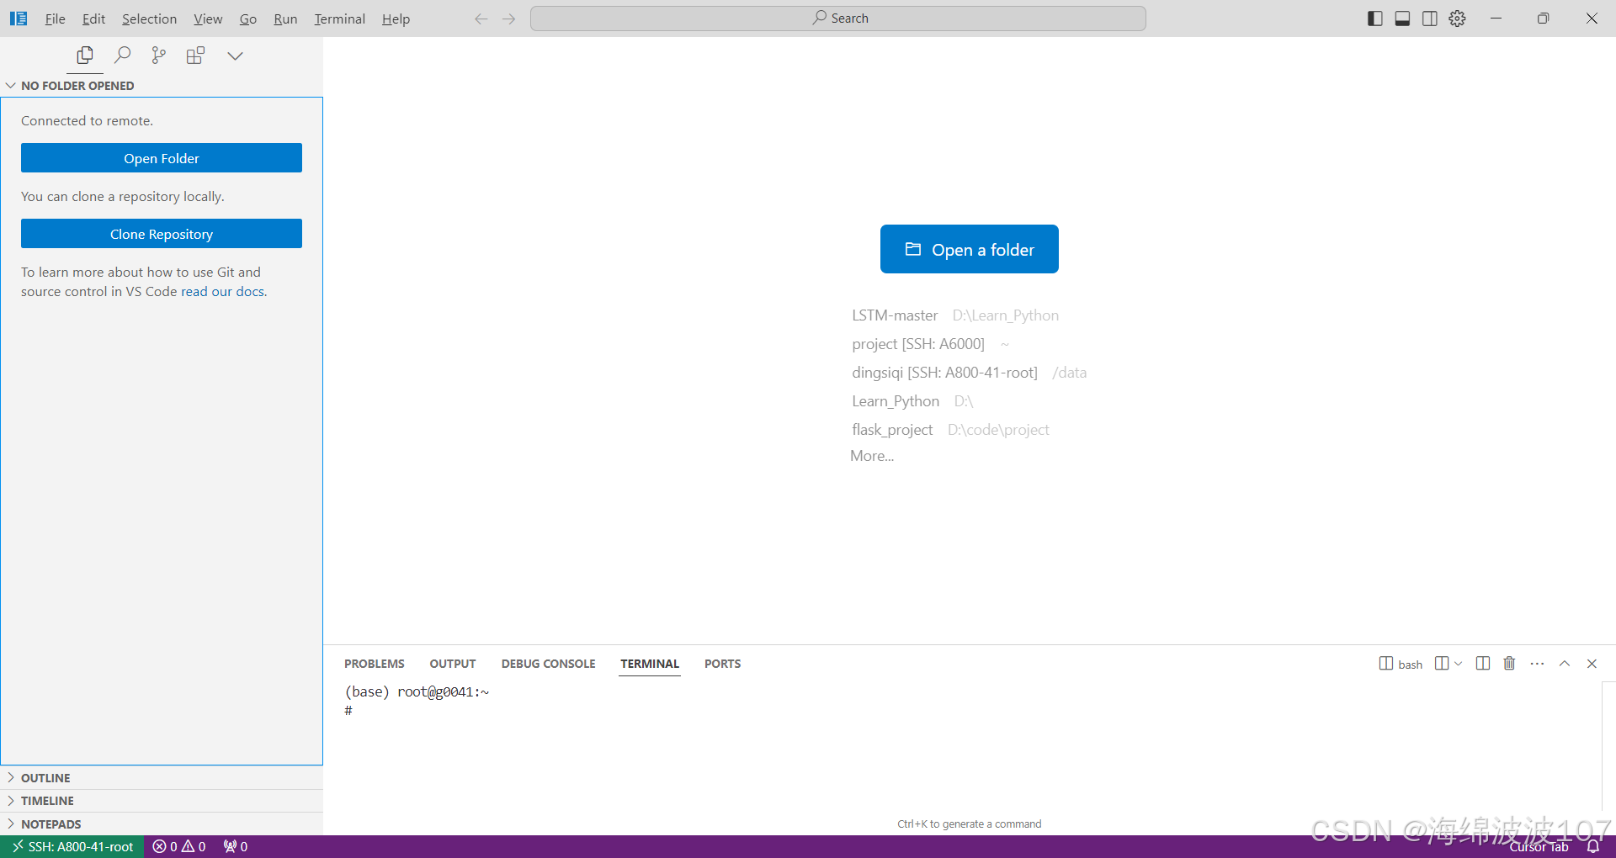Expand the OUTLINE section

point(45,778)
